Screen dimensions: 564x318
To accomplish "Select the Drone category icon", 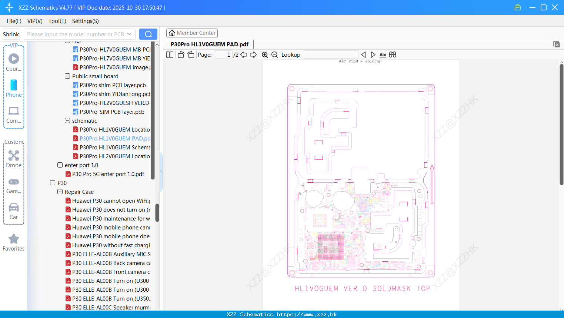I will [14, 155].
